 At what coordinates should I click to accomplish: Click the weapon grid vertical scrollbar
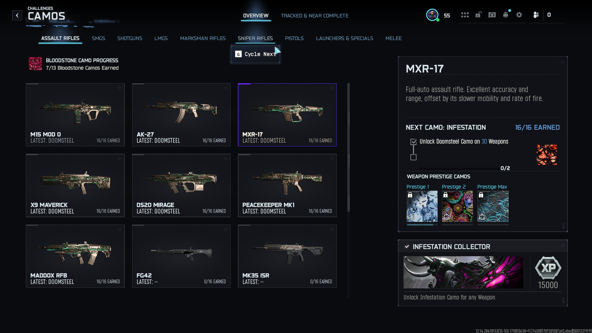pyautogui.click(x=348, y=147)
